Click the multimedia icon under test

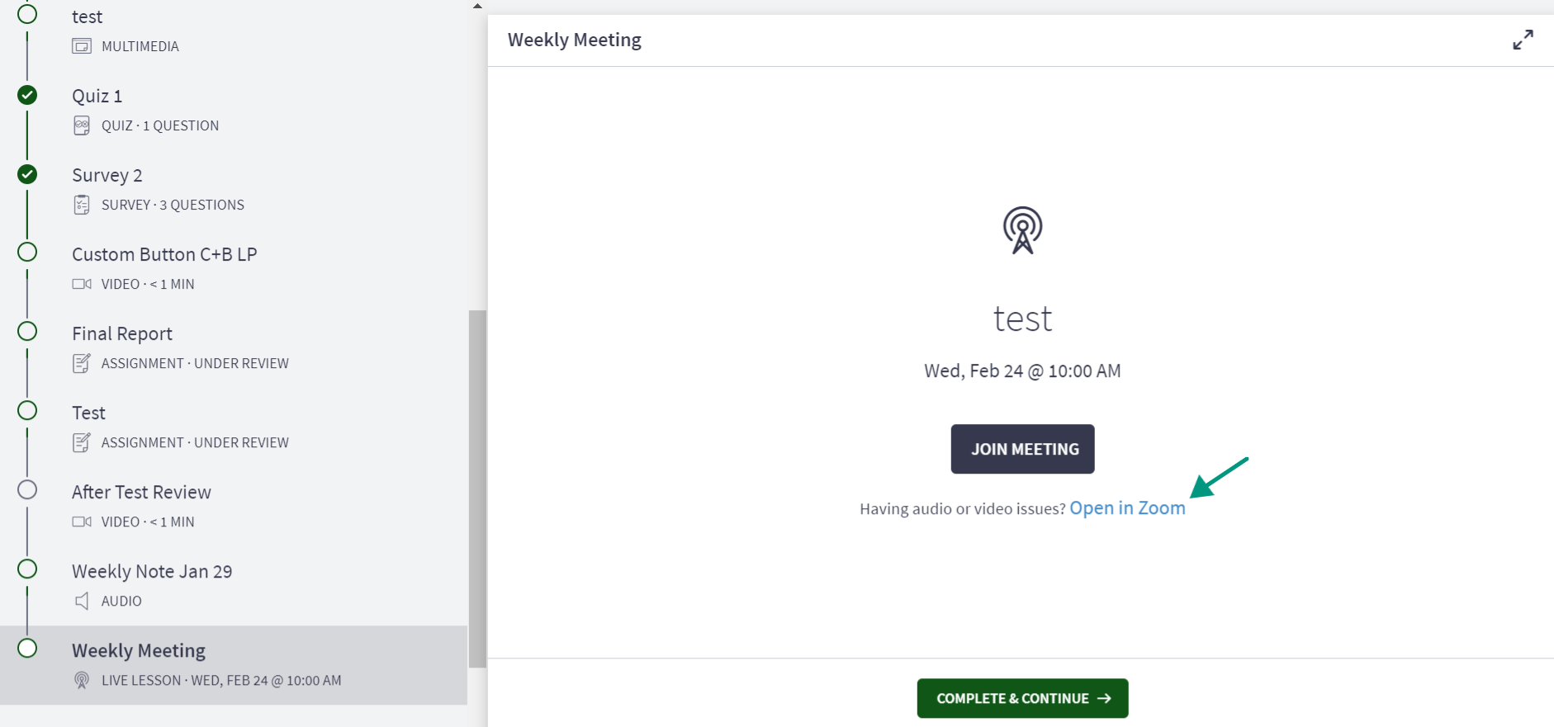click(82, 46)
